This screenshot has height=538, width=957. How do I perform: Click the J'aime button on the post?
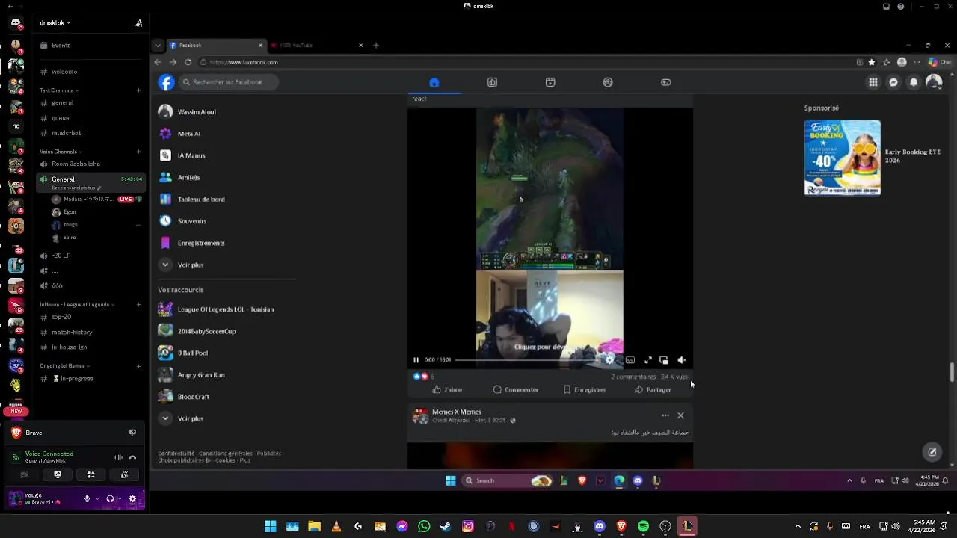click(x=447, y=389)
